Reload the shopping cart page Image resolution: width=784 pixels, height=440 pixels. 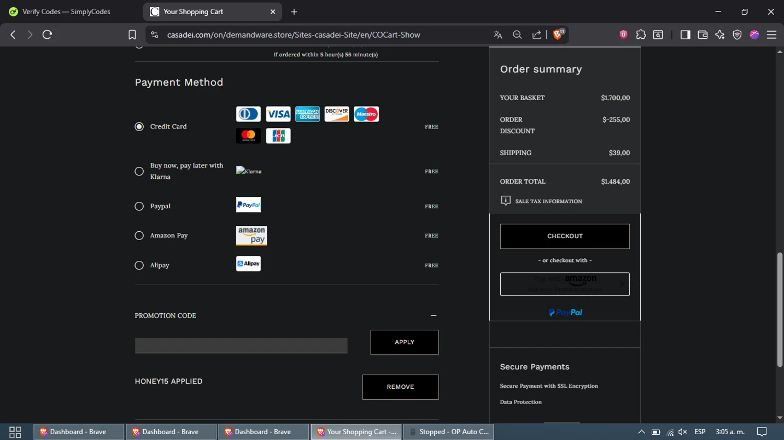click(47, 34)
